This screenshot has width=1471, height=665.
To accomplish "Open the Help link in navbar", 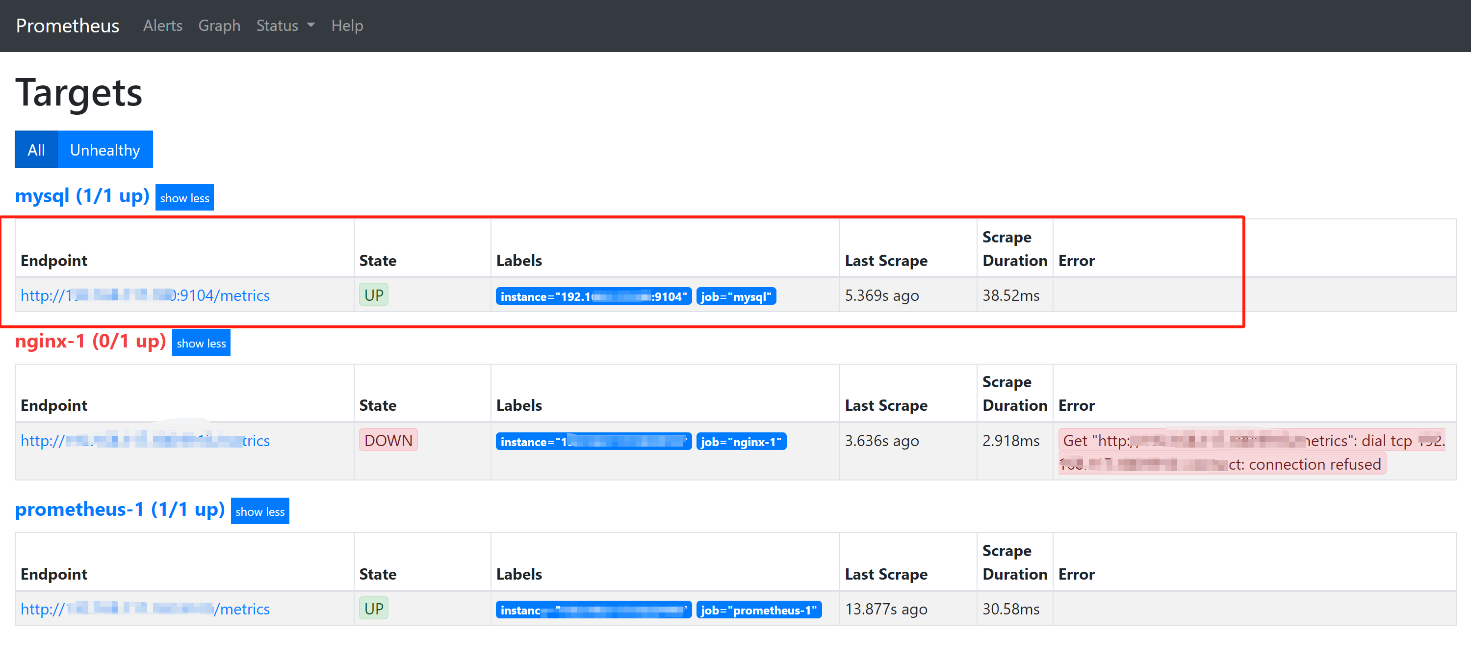I will (x=347, y=26).
